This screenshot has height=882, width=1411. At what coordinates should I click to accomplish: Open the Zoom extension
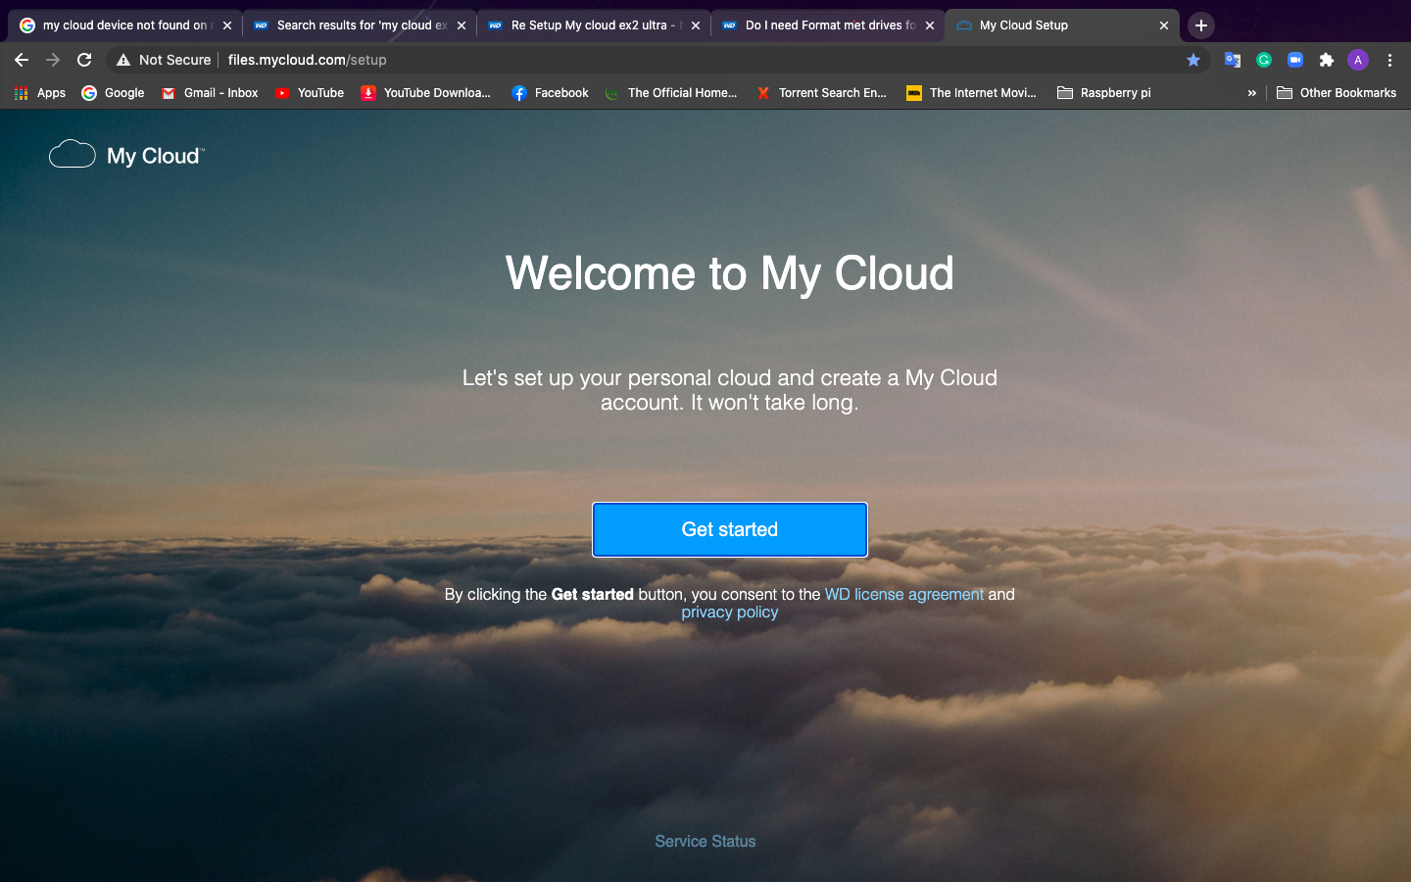pyautogui.click(x=1295, y=60)
